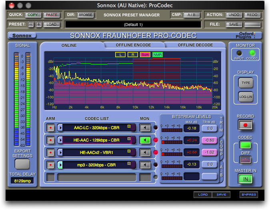Reset AAC-LC max dB reading -0.18
270x210 pixels.
coord(192,128)
